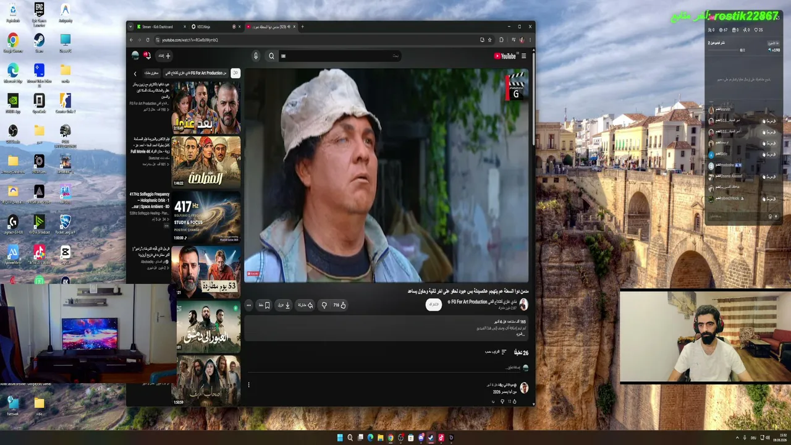Click the YouTube search magnifier button
This screenshot has height=445, width=791.
[x=271, y=56]
